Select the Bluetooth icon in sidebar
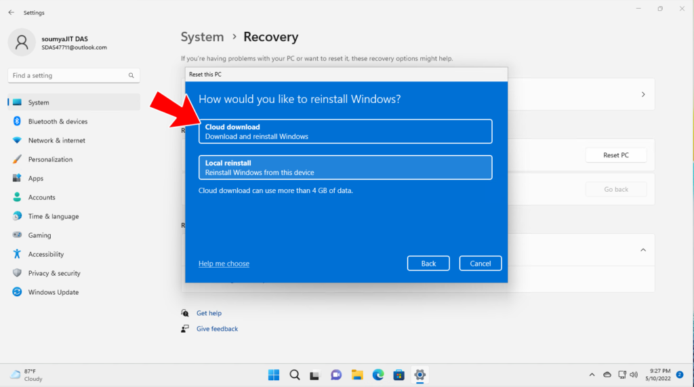 17,121
